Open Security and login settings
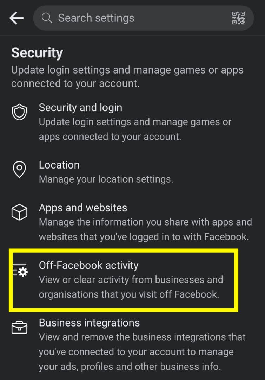 point(133,122)
